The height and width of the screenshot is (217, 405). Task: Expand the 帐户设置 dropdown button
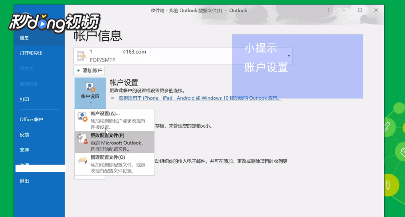(x=90, y=93)
